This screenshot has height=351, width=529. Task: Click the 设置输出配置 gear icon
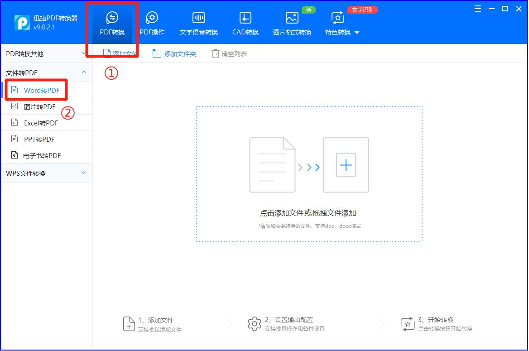255,323
